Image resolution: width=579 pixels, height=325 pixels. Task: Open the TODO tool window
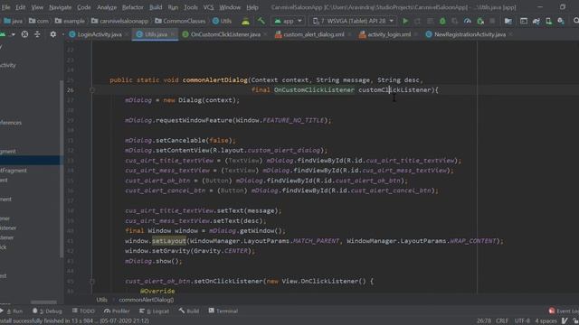tap(84, 311)
